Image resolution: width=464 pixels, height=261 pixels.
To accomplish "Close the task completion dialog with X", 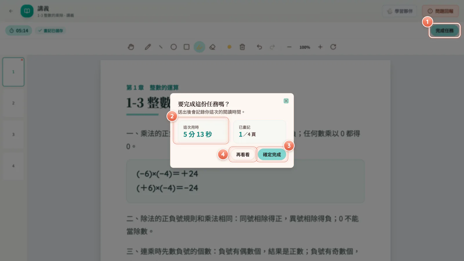I will pos(286,101).
